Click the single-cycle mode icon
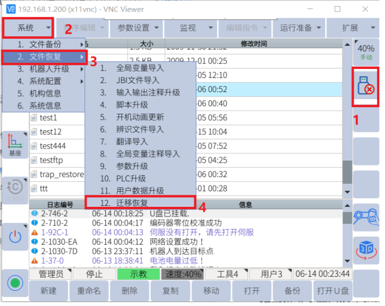 tap(15, 190)
